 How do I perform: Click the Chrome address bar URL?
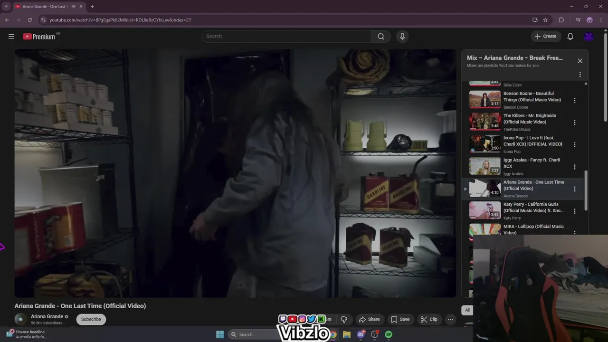point(120,20)
